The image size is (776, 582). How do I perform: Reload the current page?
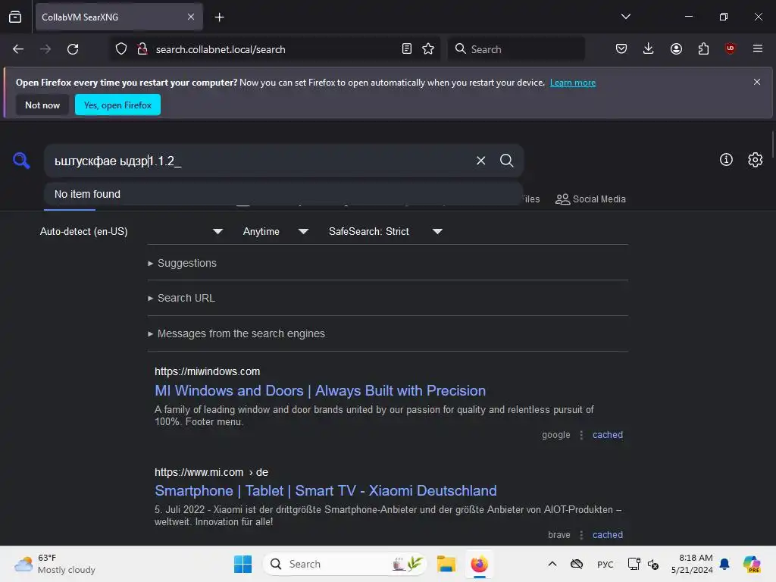pos(73,49)
